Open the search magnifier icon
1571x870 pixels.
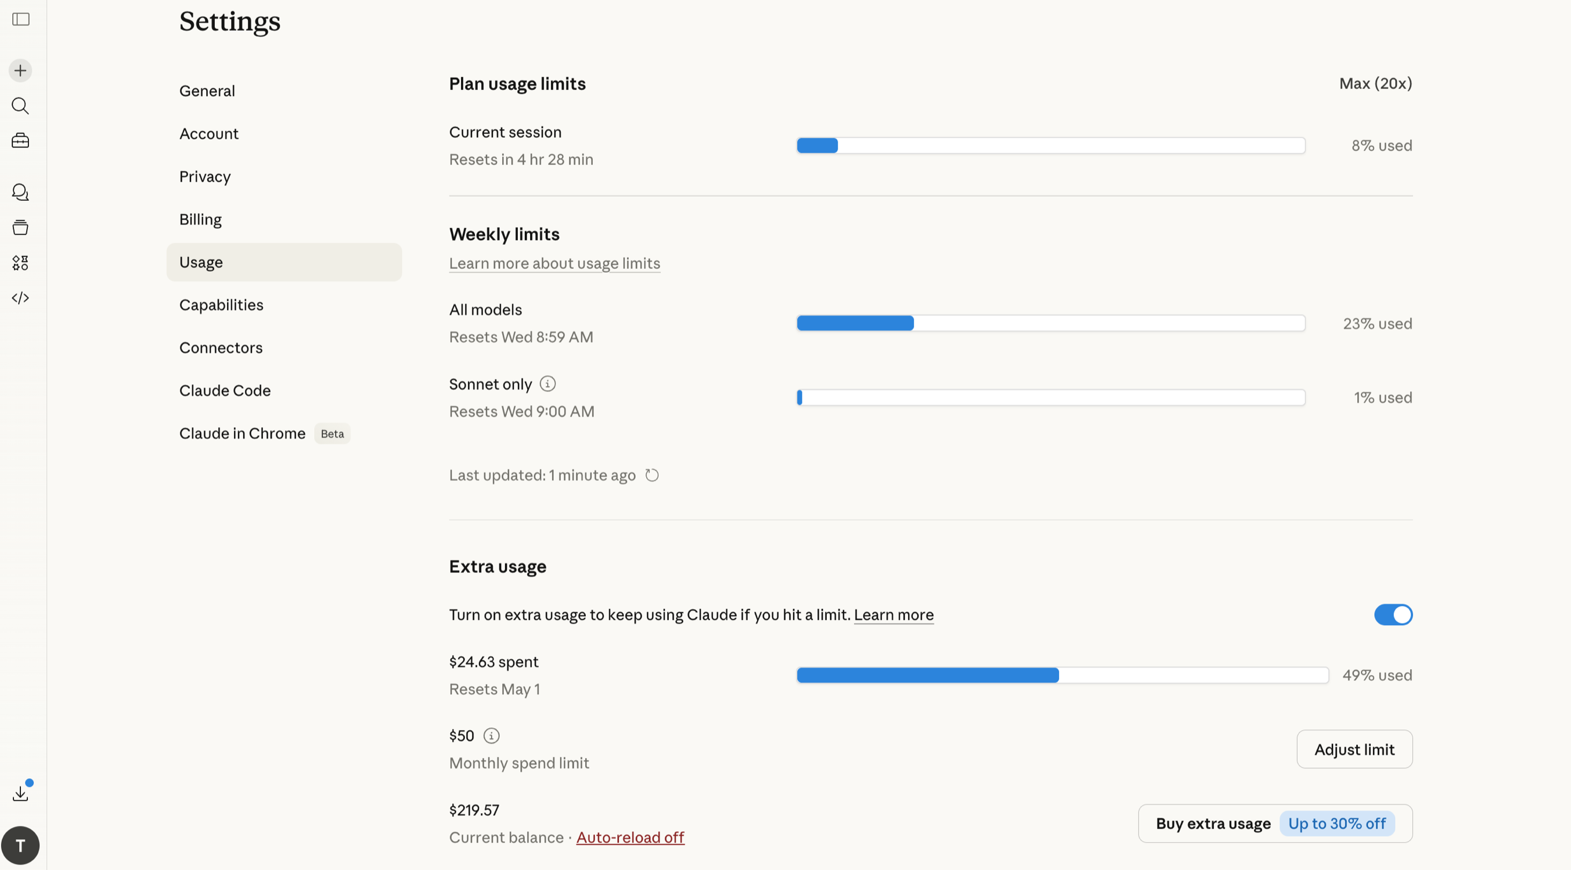pyautogui.click(x=21, y=106)
